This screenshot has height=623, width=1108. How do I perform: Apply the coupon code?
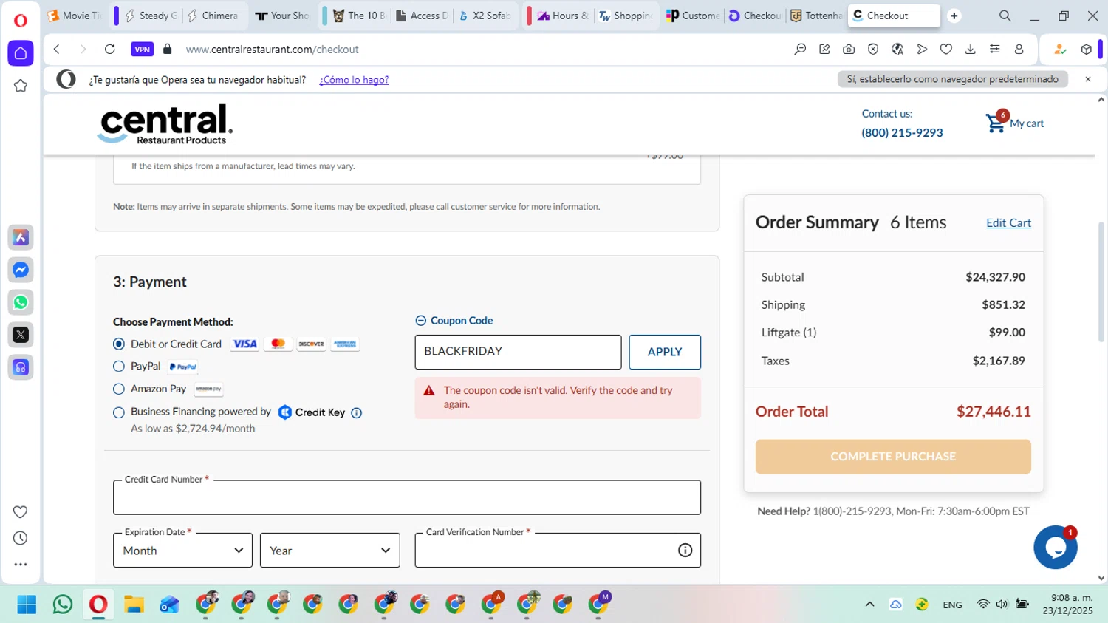[665, 353]
